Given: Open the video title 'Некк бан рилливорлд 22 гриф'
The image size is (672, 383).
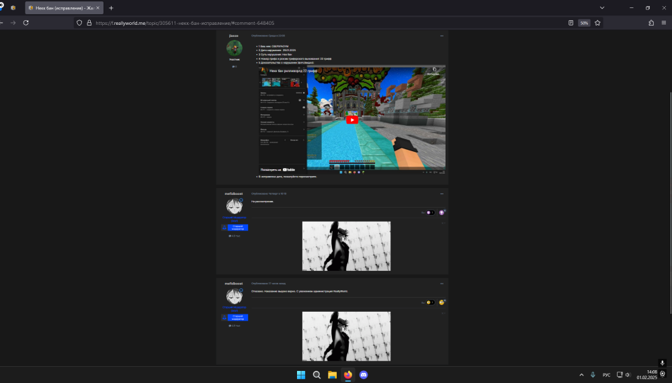Looking at the screenshot, I should coord(294,71).
